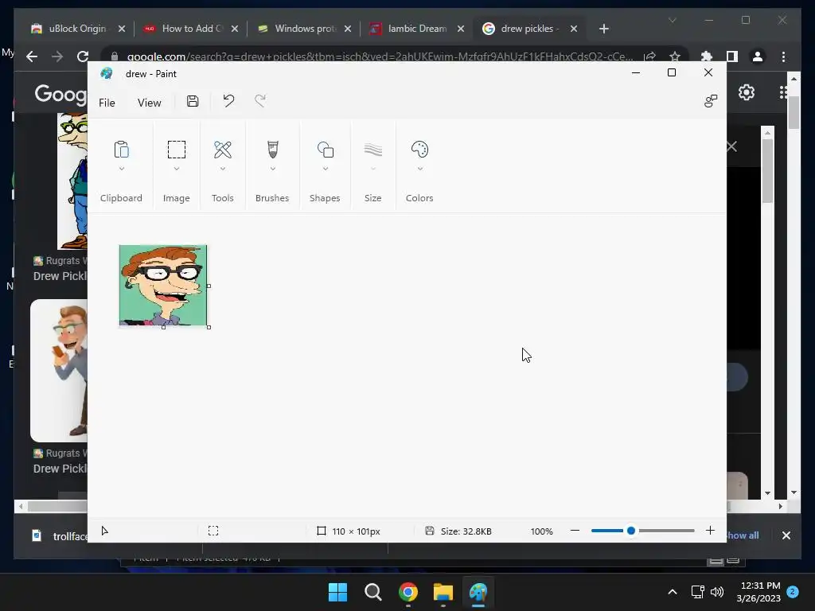
Task: Switch to the How to Add Chrome tab
Action: [x=191, y=29]
